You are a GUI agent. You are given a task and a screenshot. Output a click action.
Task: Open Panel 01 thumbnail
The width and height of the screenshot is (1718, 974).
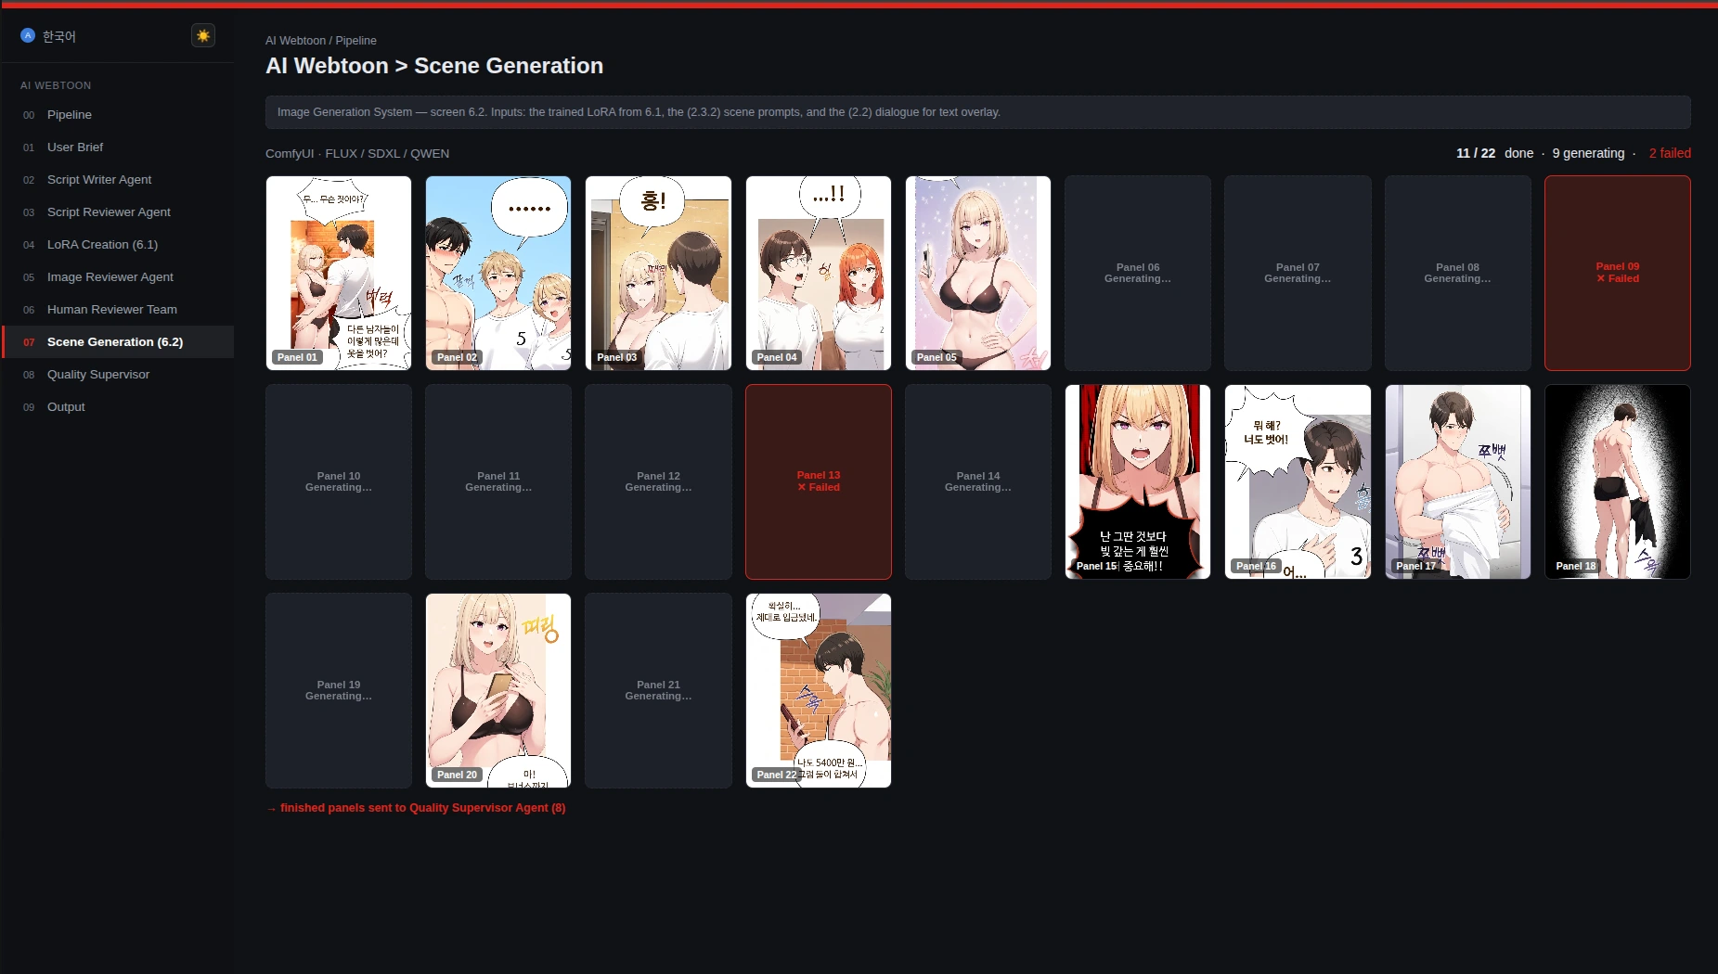click(339, 273)
